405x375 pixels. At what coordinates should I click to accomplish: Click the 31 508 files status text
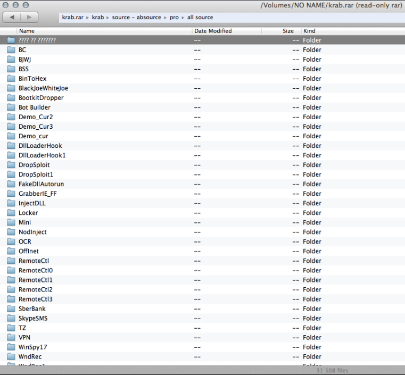click(x=332, y=370)
